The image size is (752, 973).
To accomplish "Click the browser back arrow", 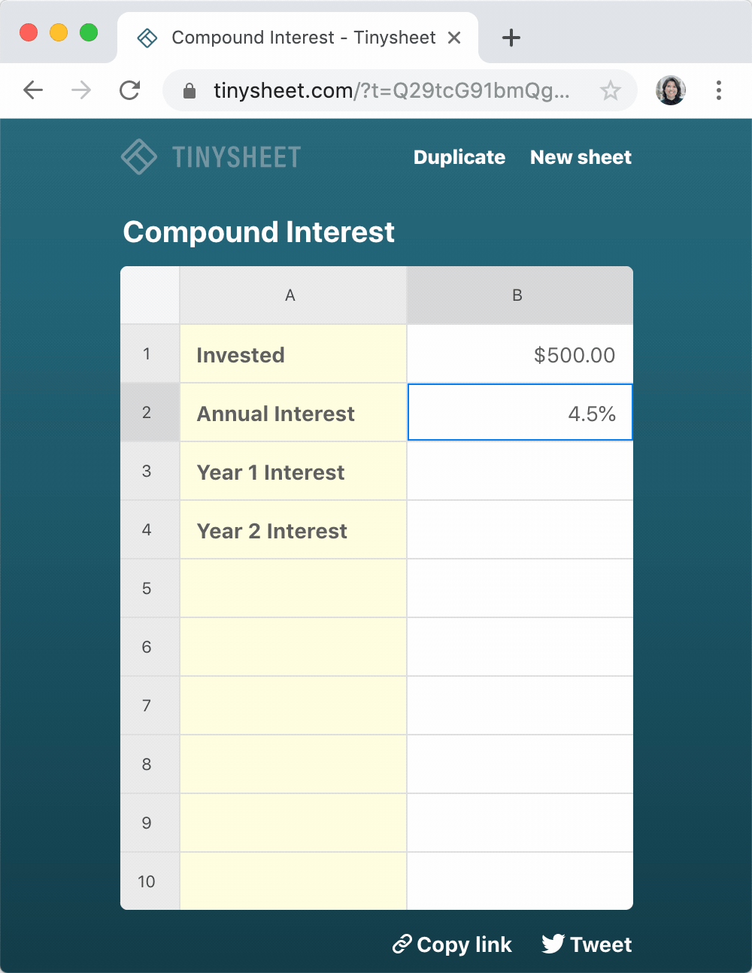I will 33,91.
